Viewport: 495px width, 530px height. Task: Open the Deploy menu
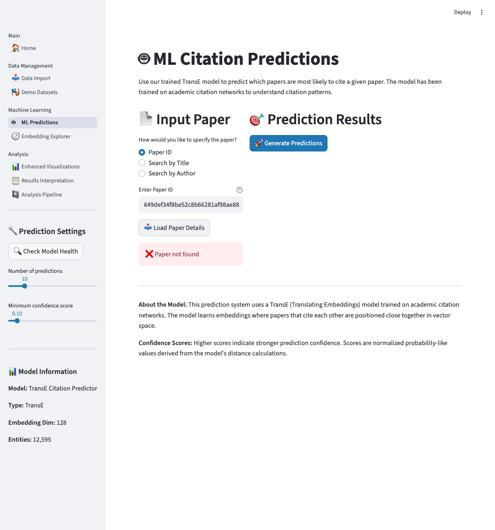[x=462, y=12]
